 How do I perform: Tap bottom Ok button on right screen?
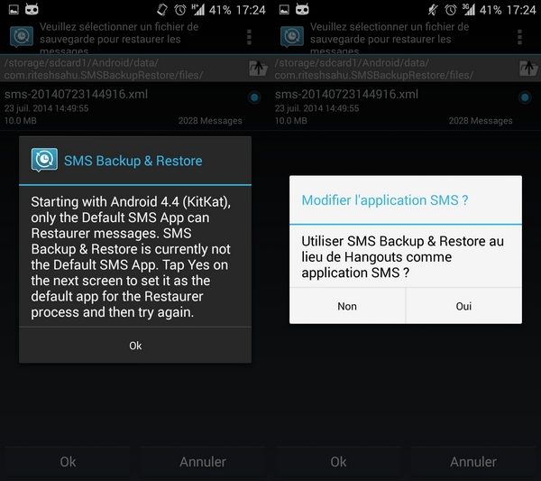pos(338,462)
